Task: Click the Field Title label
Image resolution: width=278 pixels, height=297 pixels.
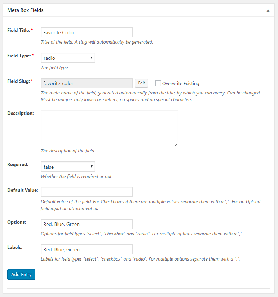Action: (x=19, y=31)
